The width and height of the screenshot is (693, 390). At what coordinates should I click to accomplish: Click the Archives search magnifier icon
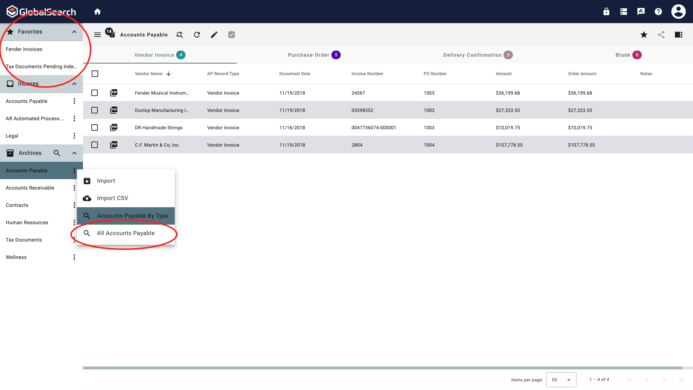point(57,153)
